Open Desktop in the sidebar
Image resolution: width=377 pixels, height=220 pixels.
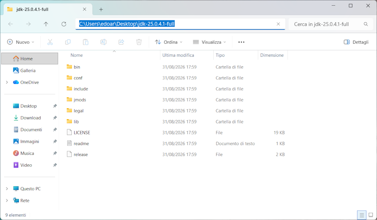pyautogui.click(x=28, y=106)
